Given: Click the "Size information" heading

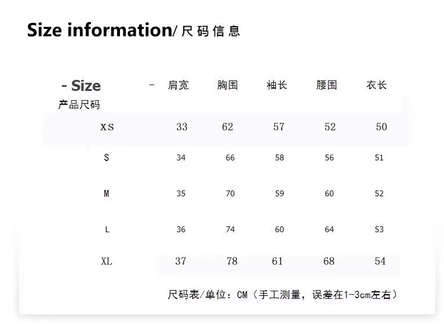Looking at the screenshot, I should (99, 30).
